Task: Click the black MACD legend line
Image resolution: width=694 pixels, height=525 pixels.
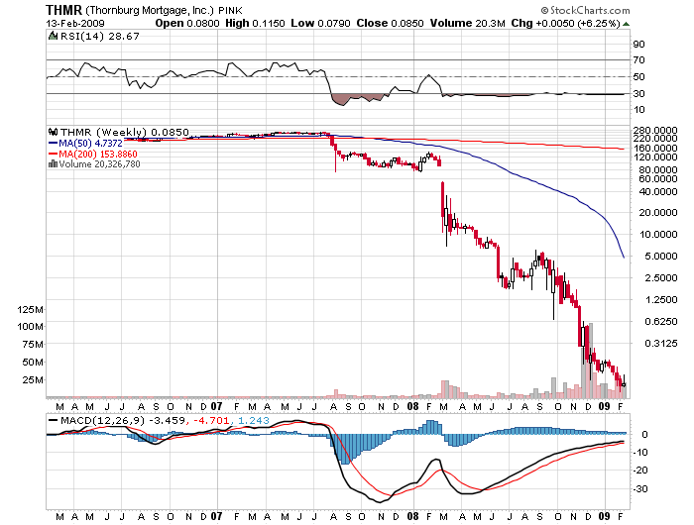Action: (53, 421)
